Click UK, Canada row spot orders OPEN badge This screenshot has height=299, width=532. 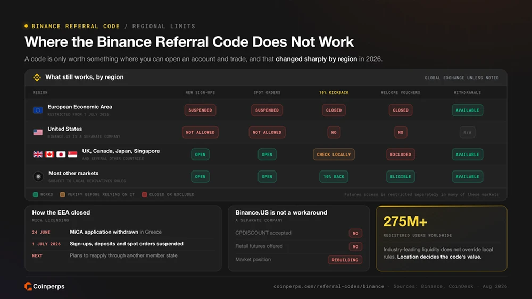click(x=267, y=155)
